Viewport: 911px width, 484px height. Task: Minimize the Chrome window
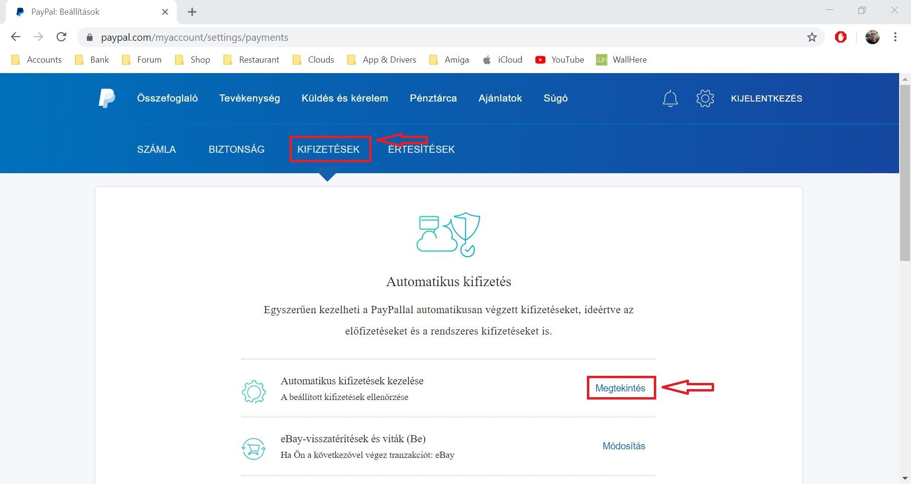tap(830, 10)
